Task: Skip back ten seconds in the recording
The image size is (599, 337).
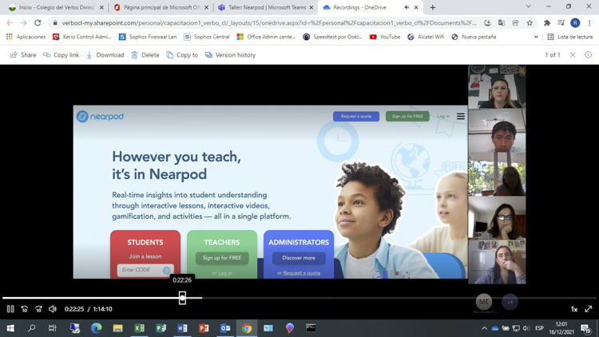Action: coord(25,309)
